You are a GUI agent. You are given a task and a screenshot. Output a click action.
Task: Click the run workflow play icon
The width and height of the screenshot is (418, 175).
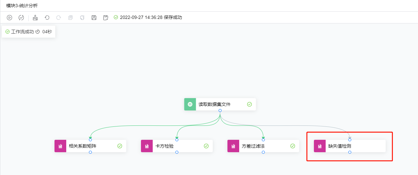coord(9,18)
